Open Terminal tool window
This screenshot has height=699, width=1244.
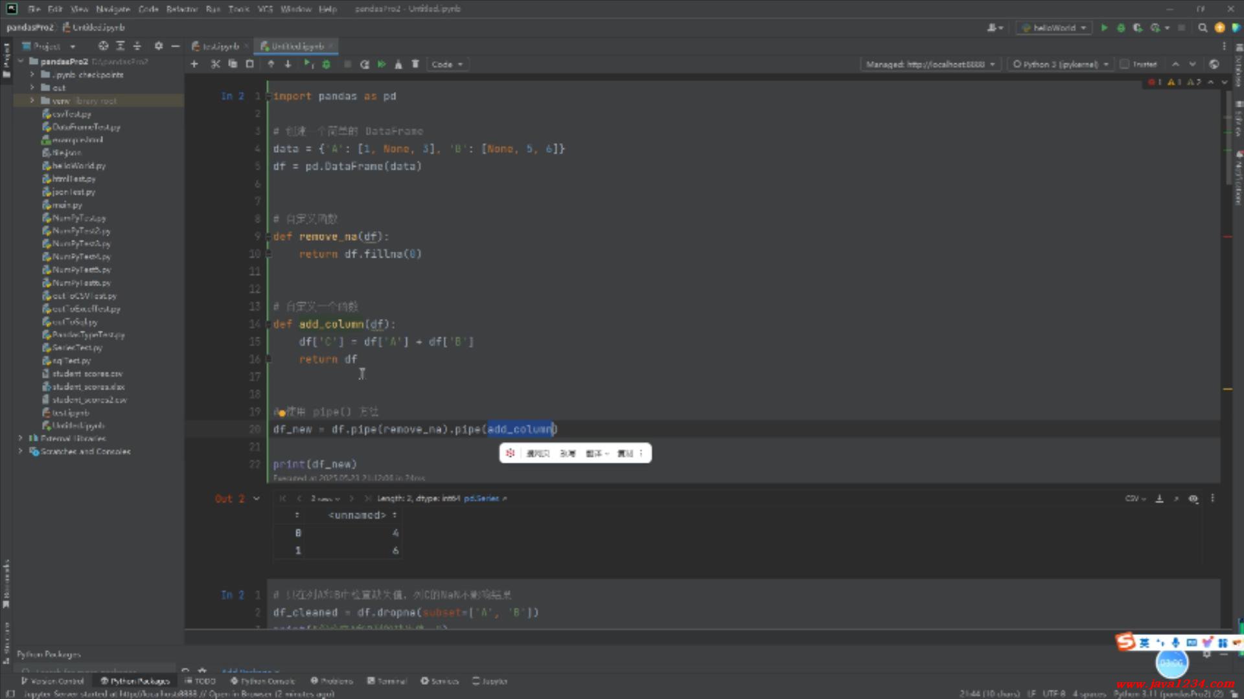(x=387, y=681)
